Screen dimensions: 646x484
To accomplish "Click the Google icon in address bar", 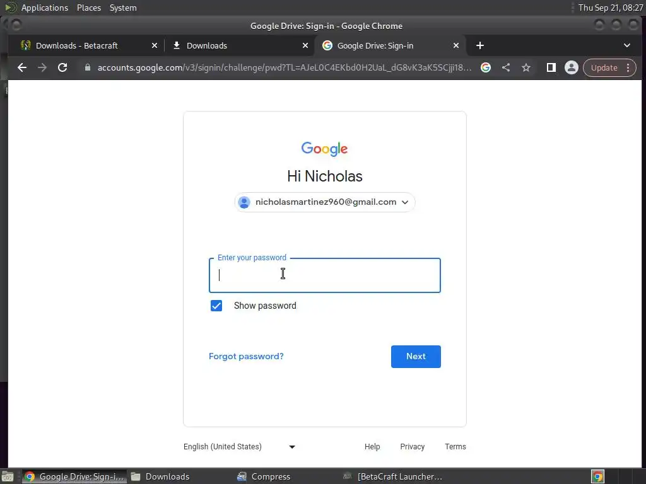I will (486, 67).
